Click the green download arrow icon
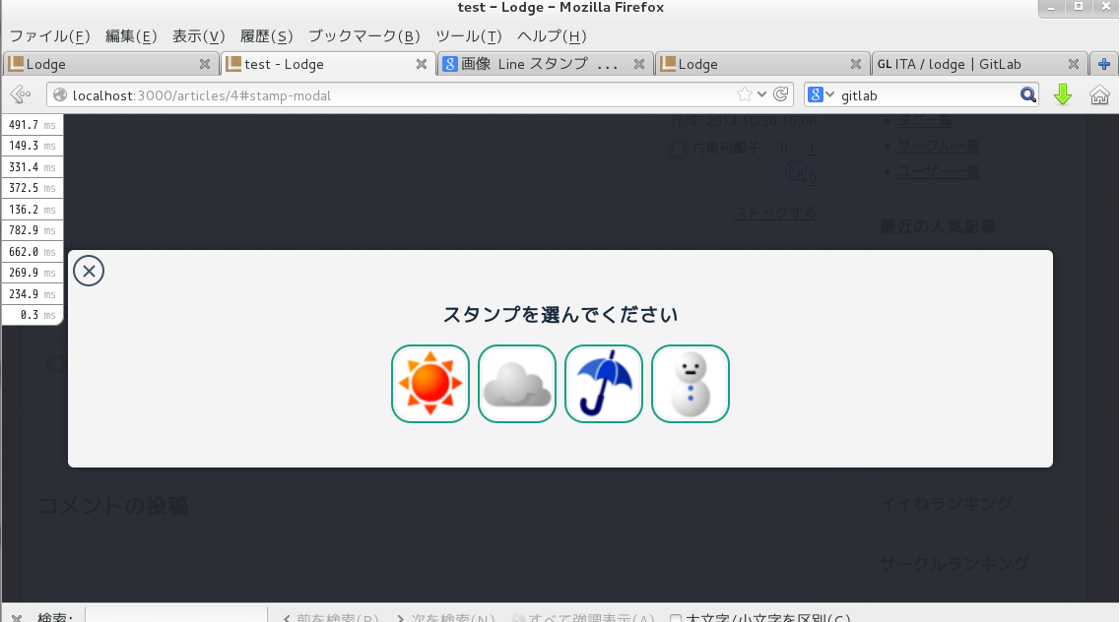 [1063, 94]
